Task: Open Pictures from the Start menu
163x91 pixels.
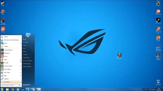Action: point(25,45)
